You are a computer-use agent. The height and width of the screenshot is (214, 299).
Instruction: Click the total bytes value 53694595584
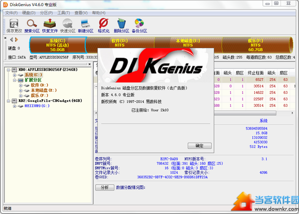pos(257,129)
